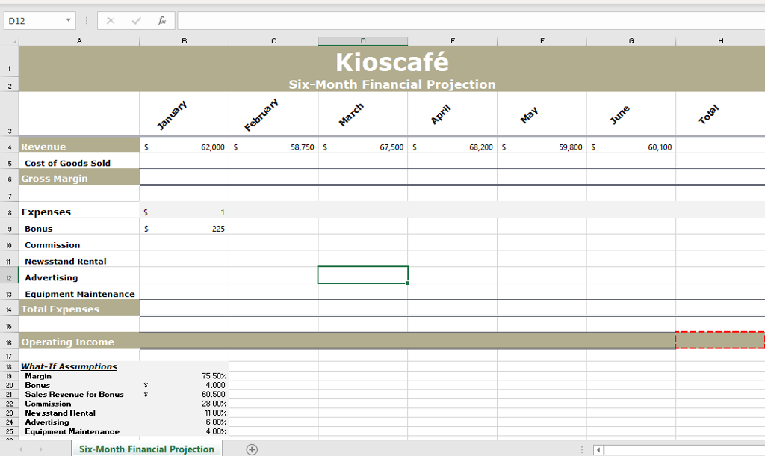Click the Enter checkmark formula bar icon
This screenshot has height=456, width=765.
click(x=137, y=20)
